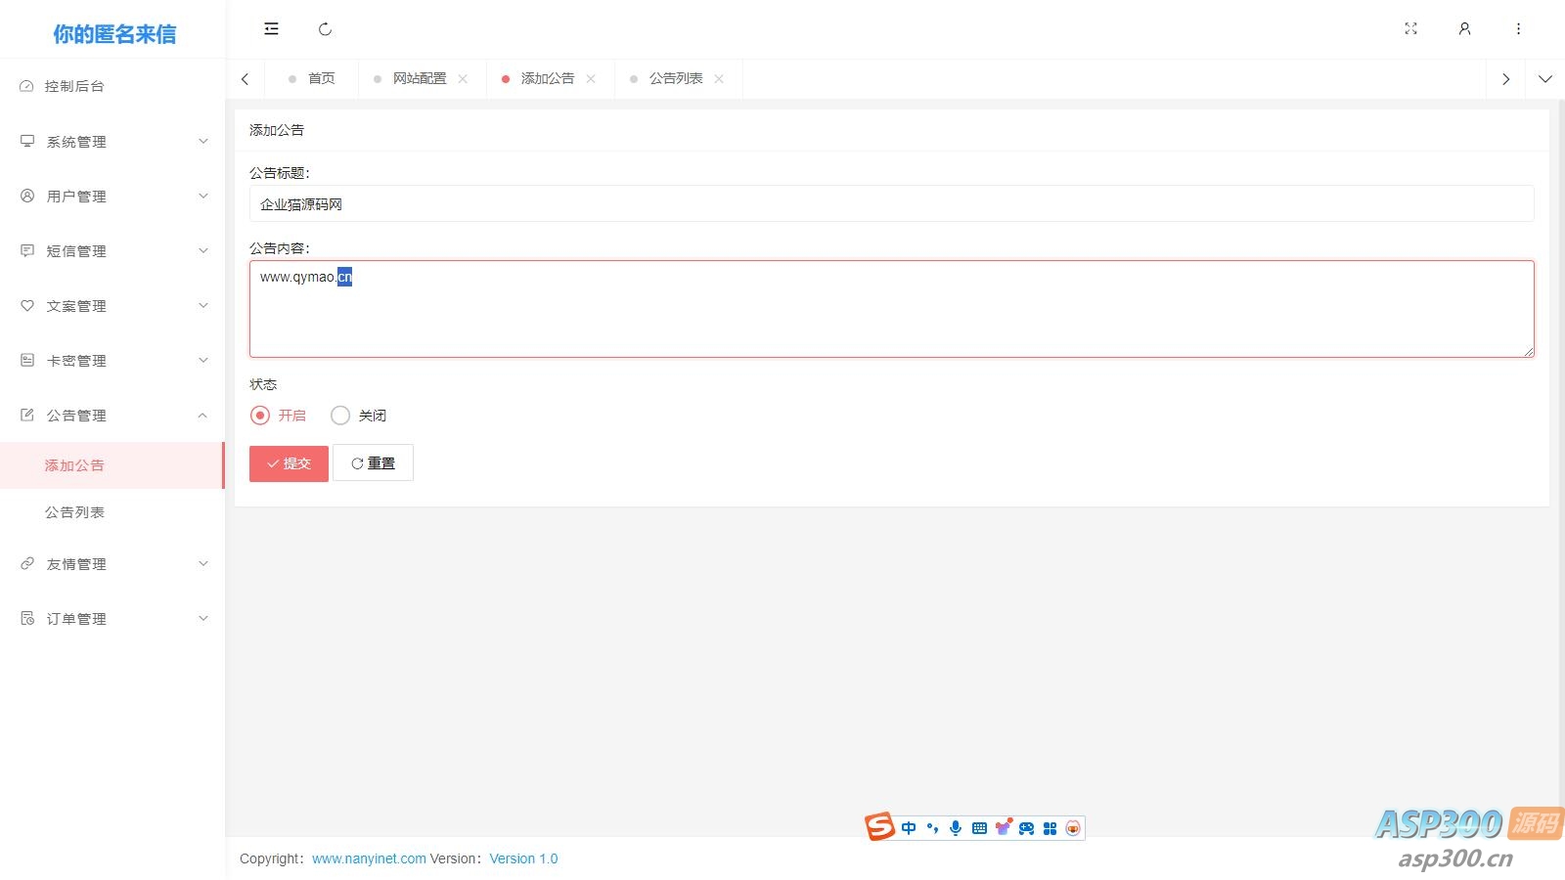Click the Sogou input microphone icon
1565x880 pixels.
point(956,828)
